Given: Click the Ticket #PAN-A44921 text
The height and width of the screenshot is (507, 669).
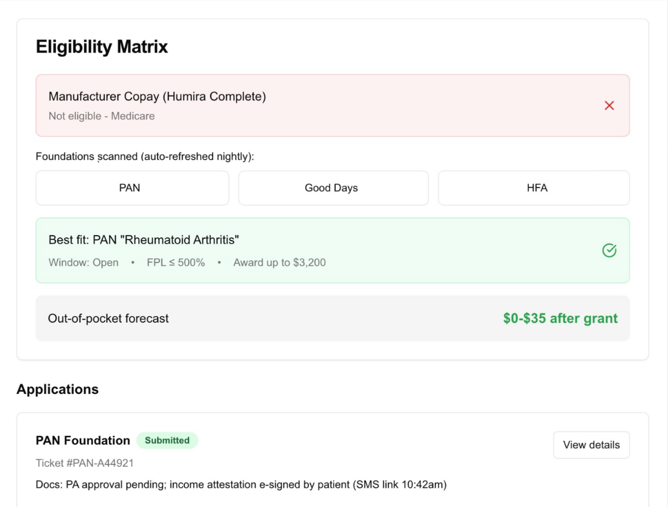Looking at the screenshot, I should click(84, 463).
